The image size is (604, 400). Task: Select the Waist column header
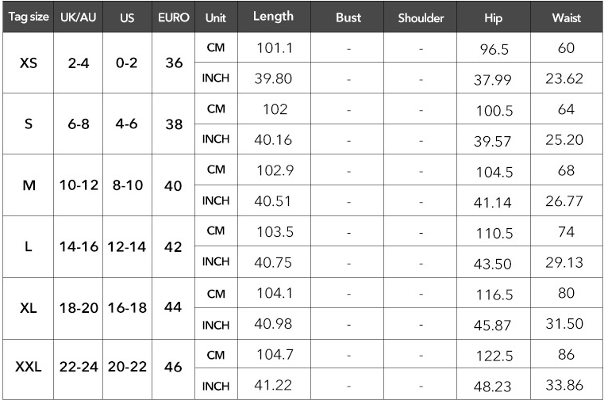pos(566,17)
